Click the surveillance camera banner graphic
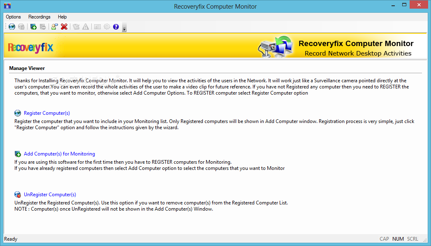The height and width of the screenshot is (246, 431). 275,46
